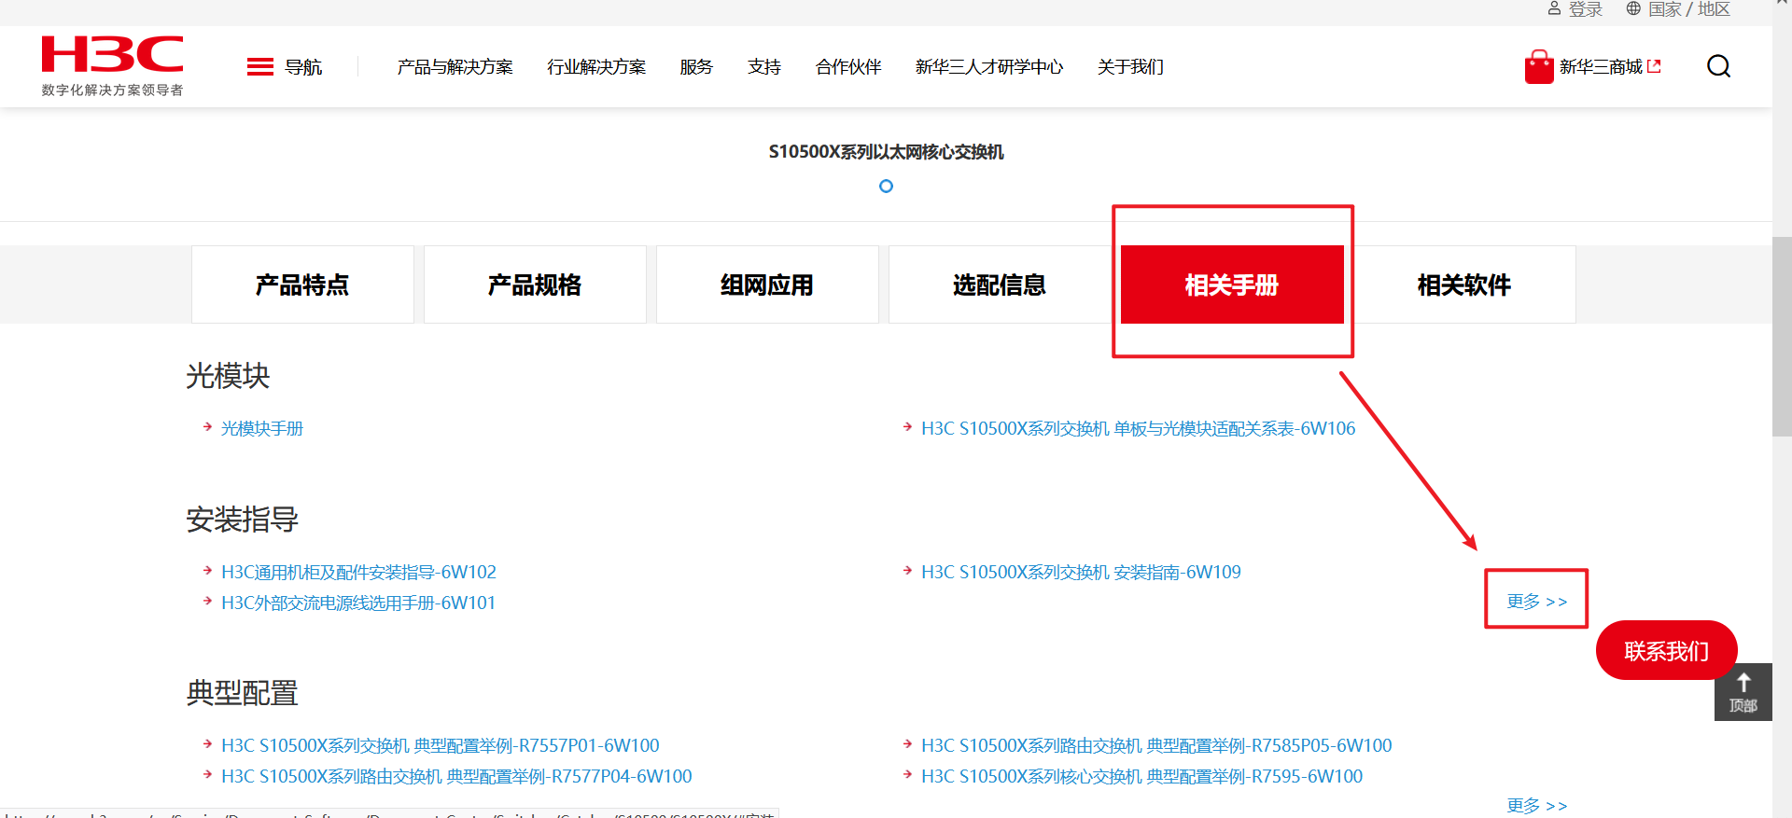Image resolution: width=1792 pixels, height=818 pixels.
Task: Open the 服务 menu
Action: coord(696,67)
